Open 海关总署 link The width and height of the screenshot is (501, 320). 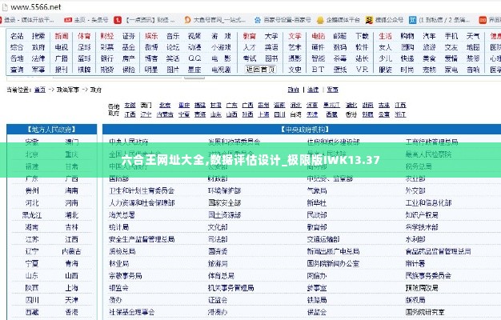point(122,215)
